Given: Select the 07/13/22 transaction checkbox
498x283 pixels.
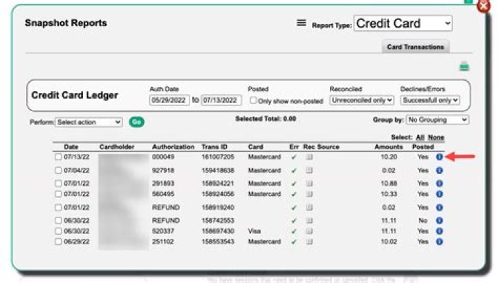Looking at the screenshot, I should click(x=58, y=157).
